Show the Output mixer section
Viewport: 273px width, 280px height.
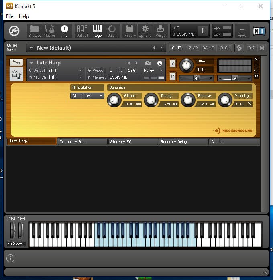pyautogui.click(x=82, y=31)
